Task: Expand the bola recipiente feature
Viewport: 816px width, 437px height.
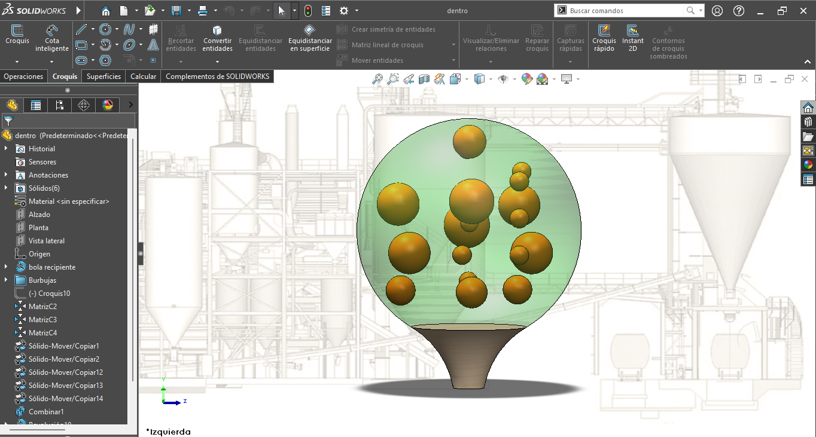Action: [6, 267]
